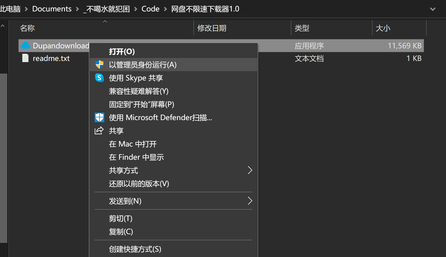
Task: Expand the 发送到(N) submenu arrow
Action: (x=249, y=201)
